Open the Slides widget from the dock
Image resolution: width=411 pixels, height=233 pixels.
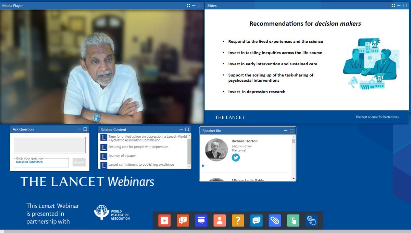point(201,220)
